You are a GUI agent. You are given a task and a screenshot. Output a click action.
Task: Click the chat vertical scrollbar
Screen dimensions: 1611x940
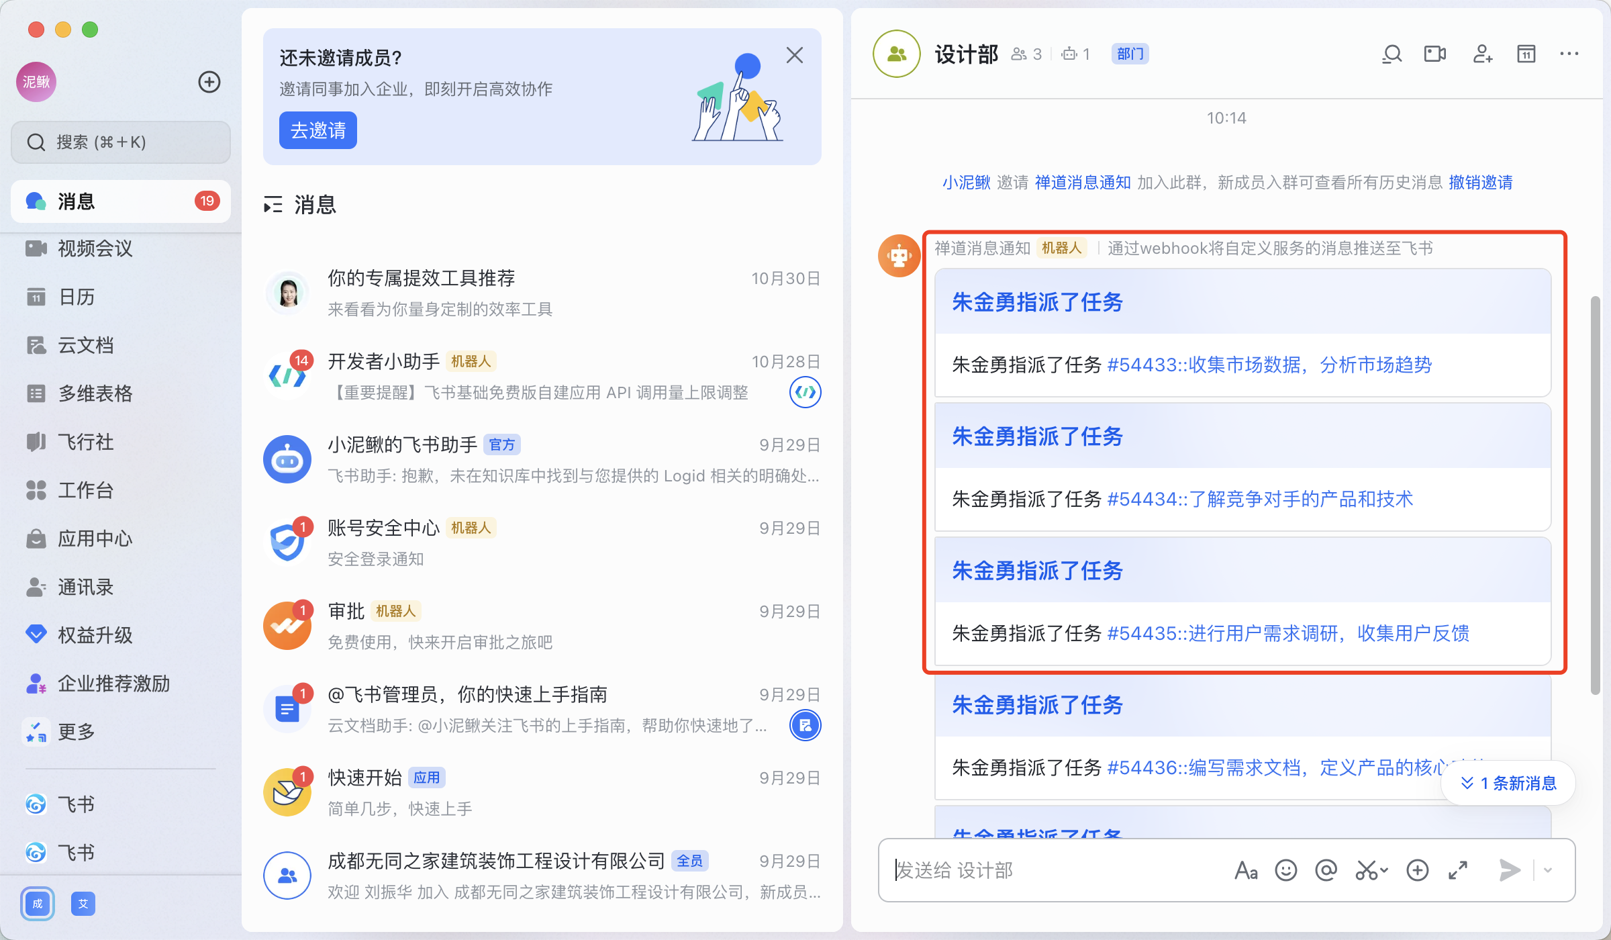click(x=1595, y=494)
